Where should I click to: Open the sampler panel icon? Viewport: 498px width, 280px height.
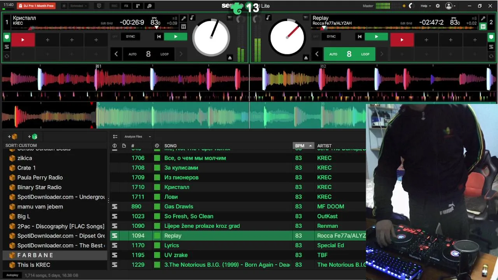pyautogui.click(x=138, y=6)
